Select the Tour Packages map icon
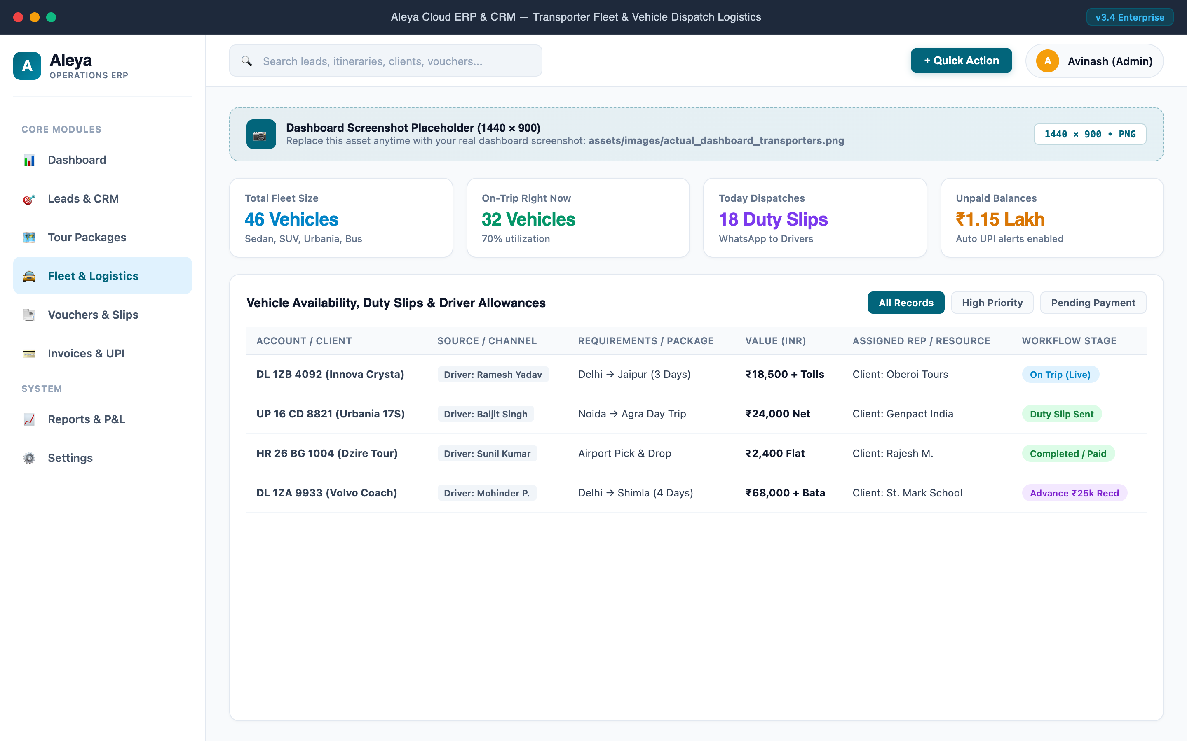Screen dimensions: 1187x741 click(29, 238)
